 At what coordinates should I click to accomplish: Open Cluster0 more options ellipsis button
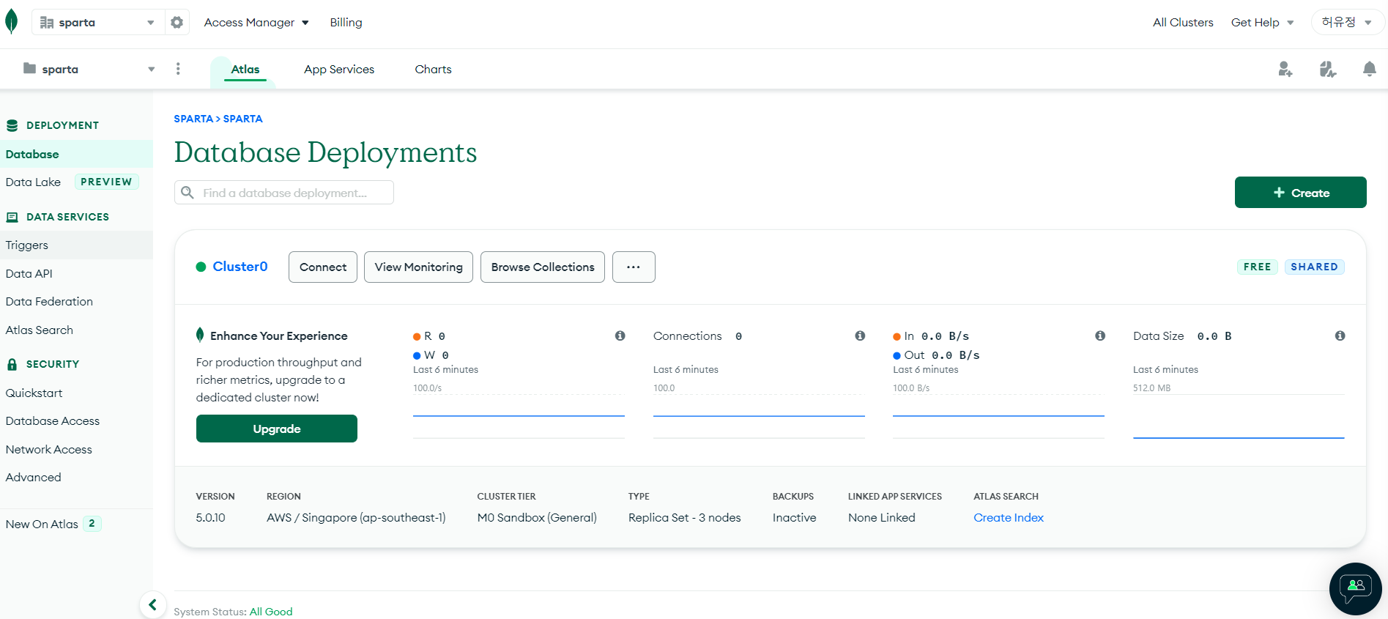634,267
